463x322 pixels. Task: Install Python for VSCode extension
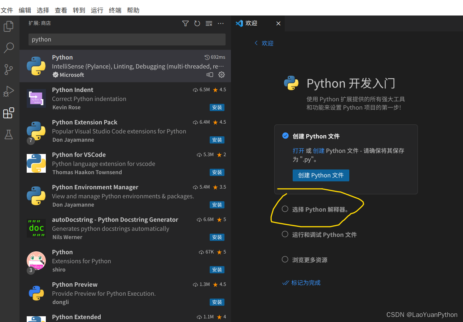tap(217, 172)
